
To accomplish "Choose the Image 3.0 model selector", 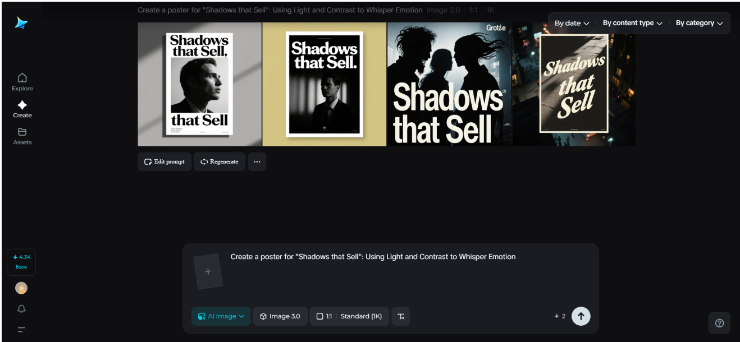I will point(280,316).
